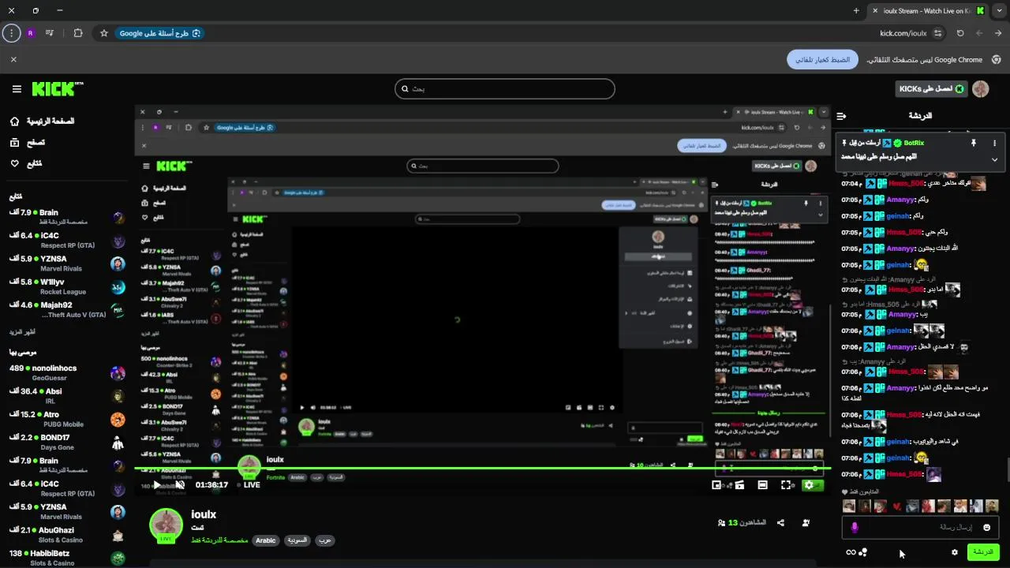This screenshot has width=1010, height=568.
Task: Open Atro PUBG Mobile channel
Action: click(67, 419)
